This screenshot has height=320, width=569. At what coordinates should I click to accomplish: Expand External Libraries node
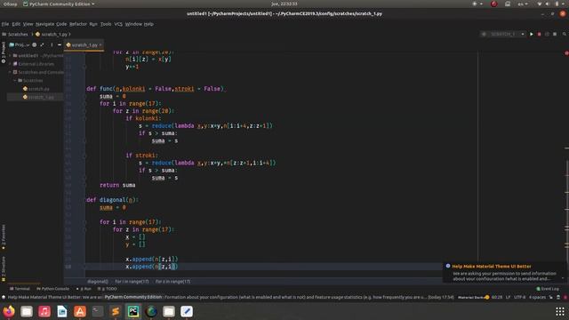pyautogui.click(x=10, y=64)
